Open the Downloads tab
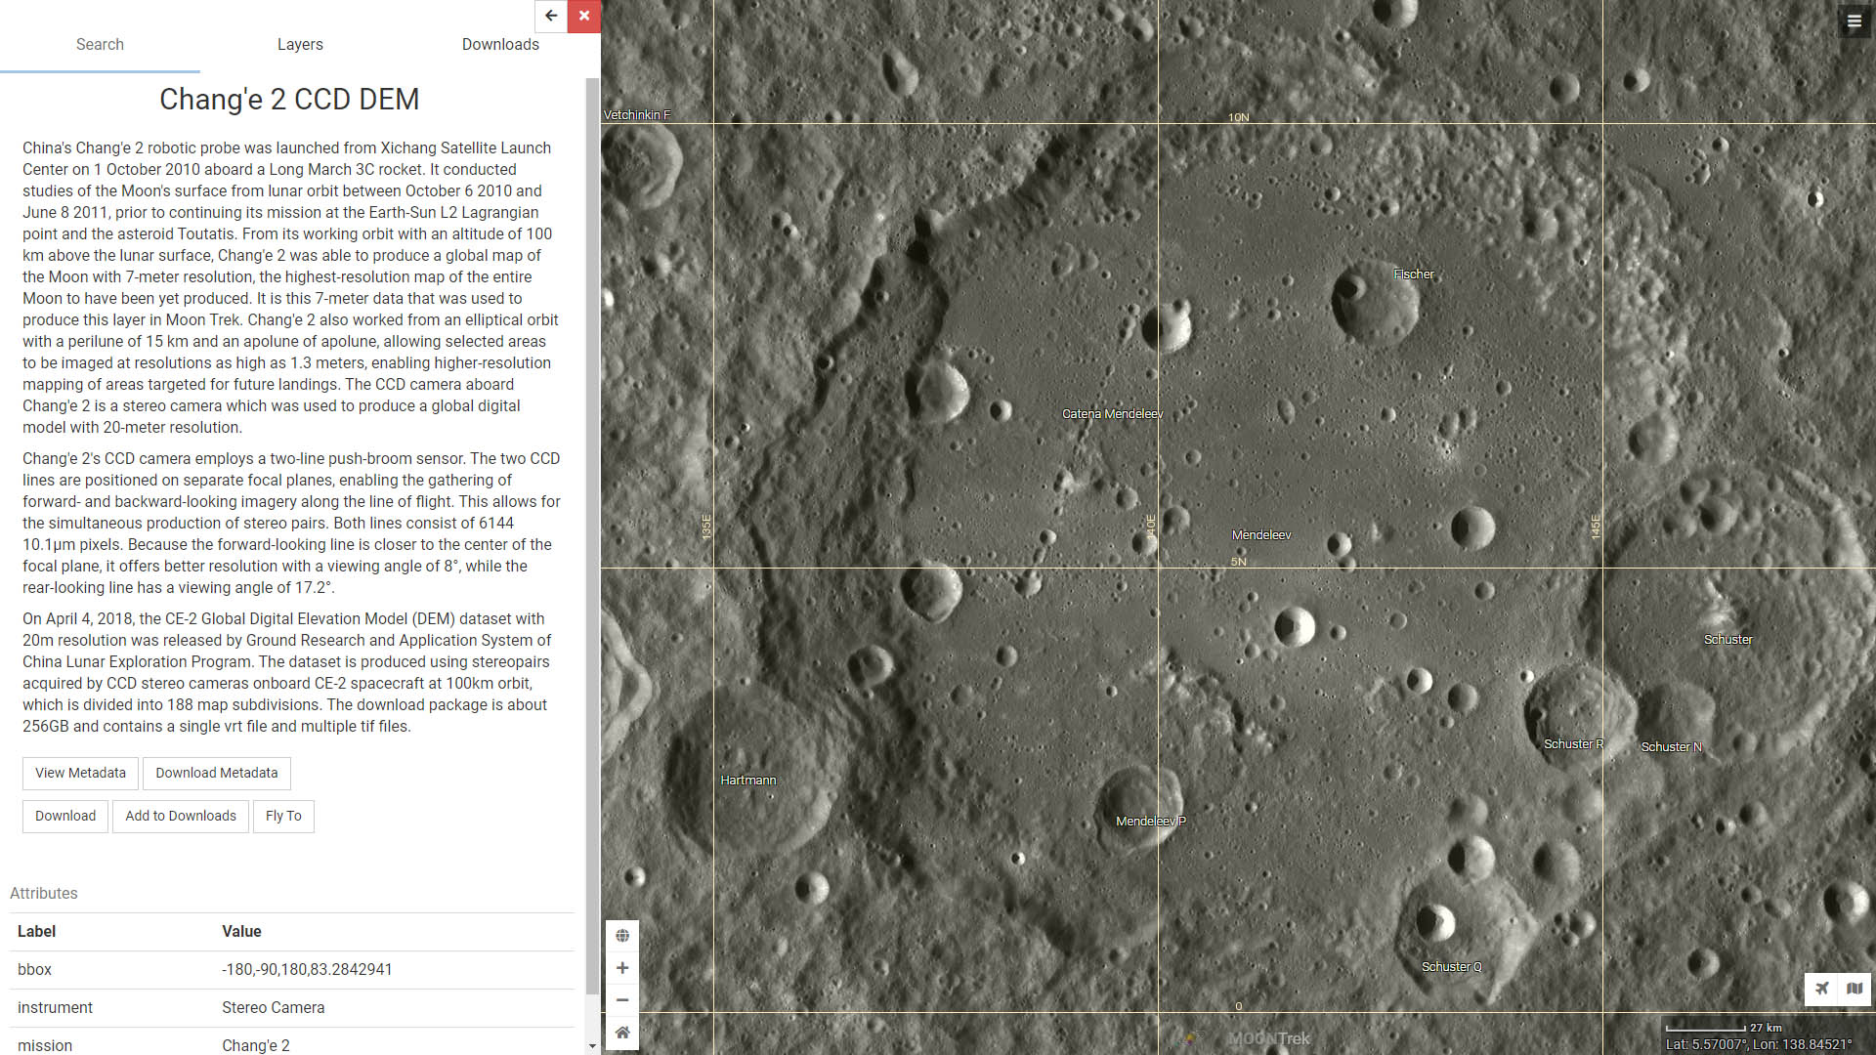Viewport: 1876px width, 1055px height. click(x=500, y=45)
